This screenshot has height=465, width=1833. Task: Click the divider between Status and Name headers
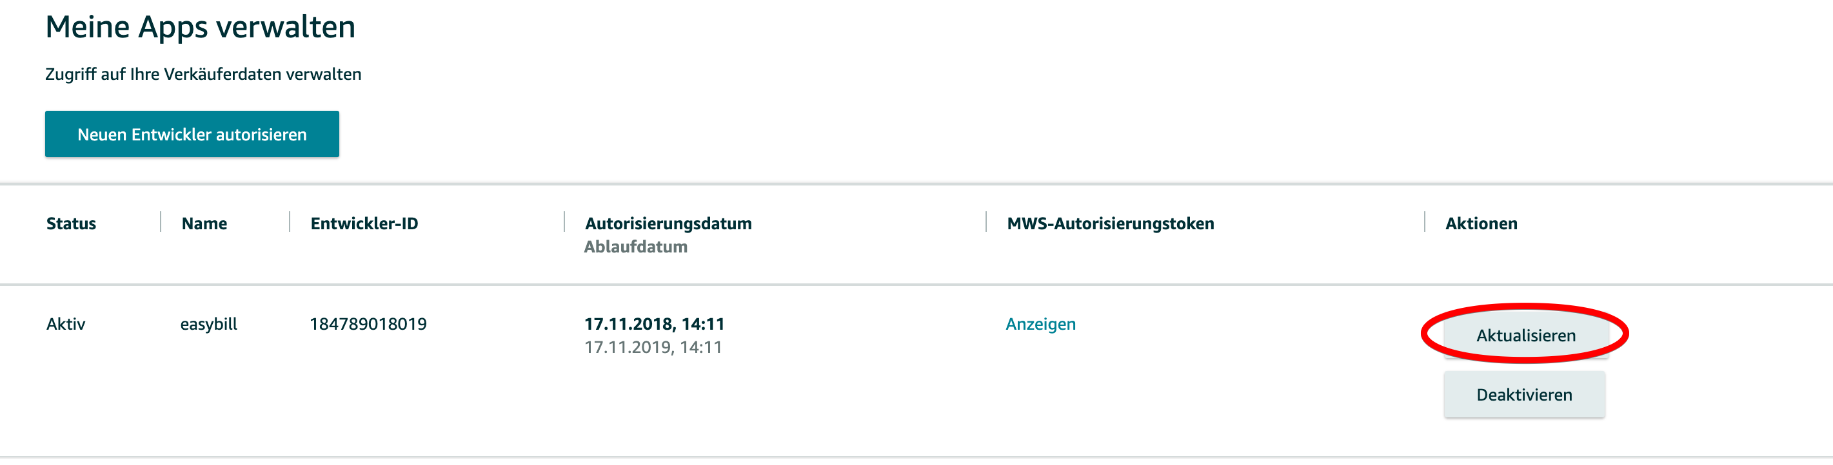click(161, 222)
